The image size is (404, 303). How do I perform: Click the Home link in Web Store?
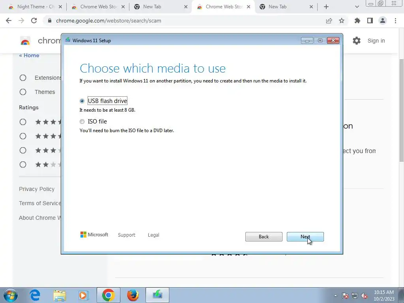[29, 55]
